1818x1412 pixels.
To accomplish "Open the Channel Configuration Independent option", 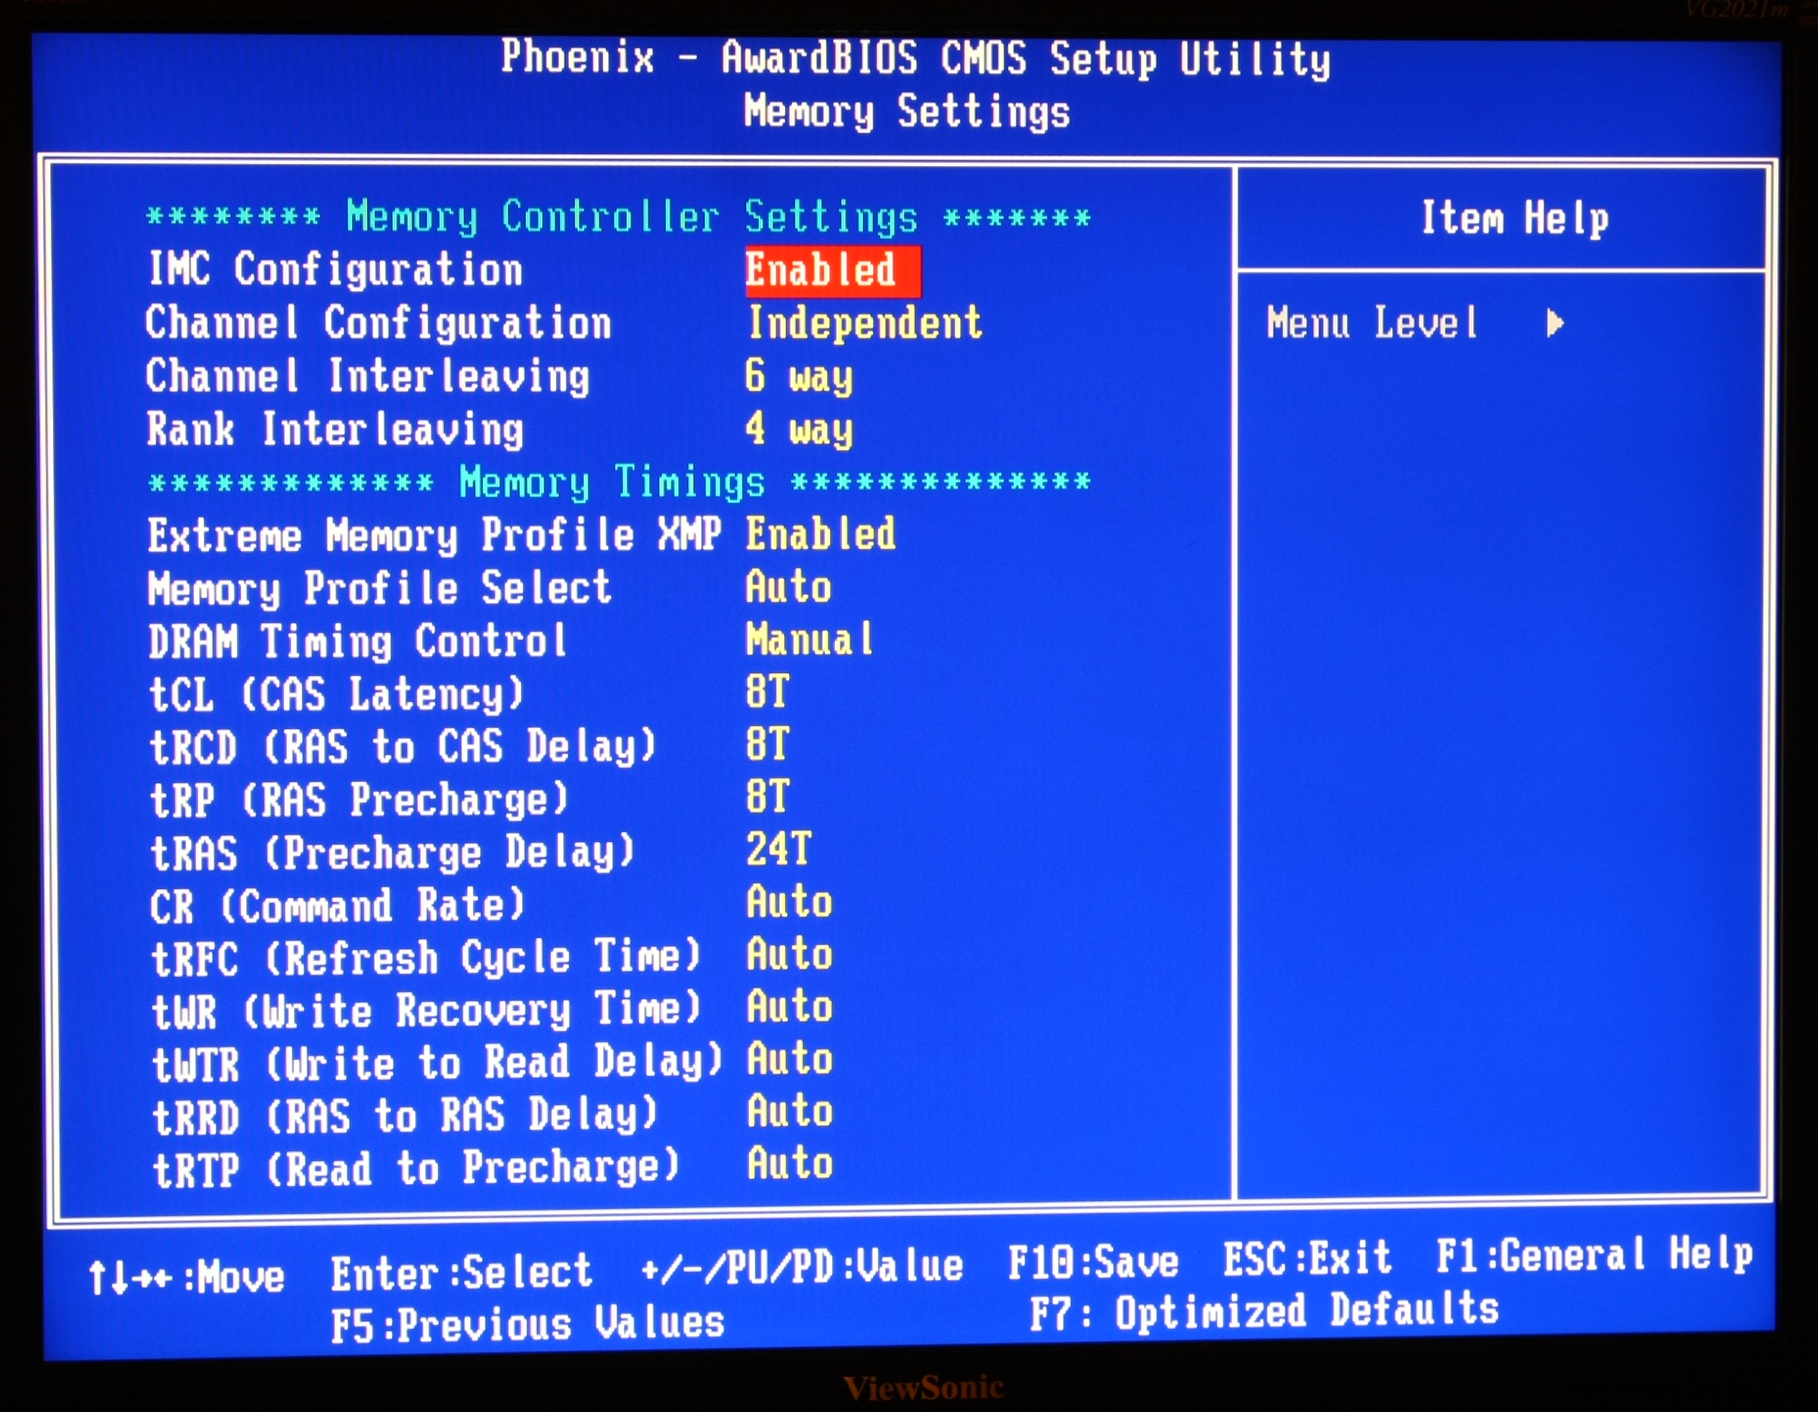I will click(864, 323).
